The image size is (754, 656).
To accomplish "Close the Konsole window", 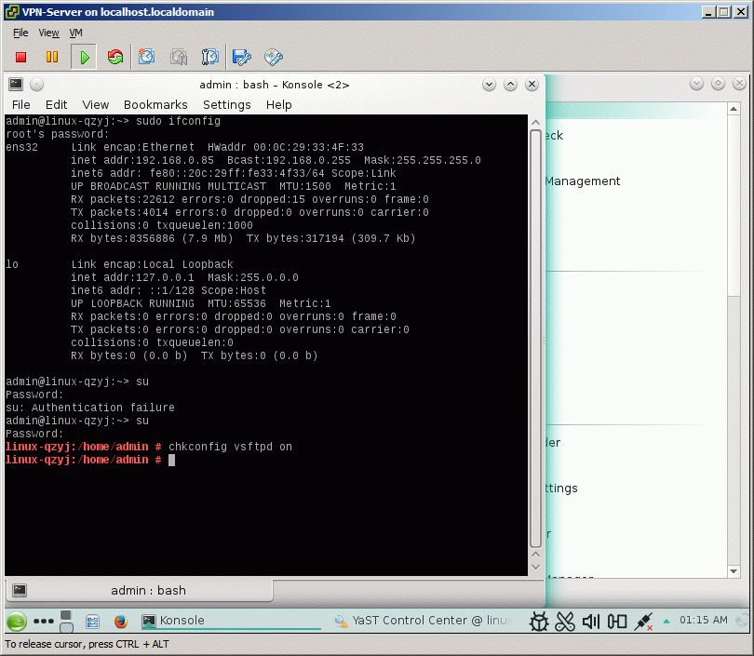I will [x=532, y=85].
